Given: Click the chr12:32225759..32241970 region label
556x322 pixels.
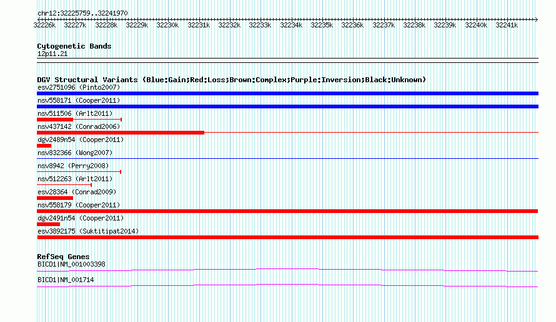Looking at the screenshot, I should click(x=82, y=13).
